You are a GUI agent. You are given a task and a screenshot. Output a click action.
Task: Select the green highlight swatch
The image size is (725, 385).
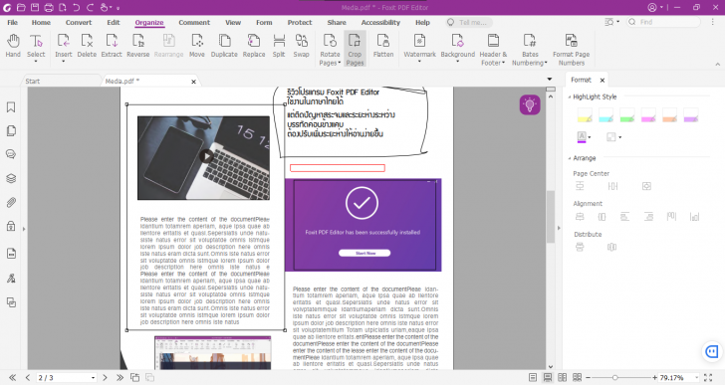pos(627,115)
